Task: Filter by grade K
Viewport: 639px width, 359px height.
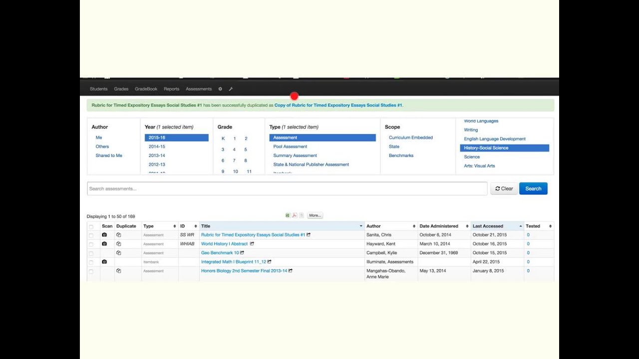Action: click(x=223, y=139)
